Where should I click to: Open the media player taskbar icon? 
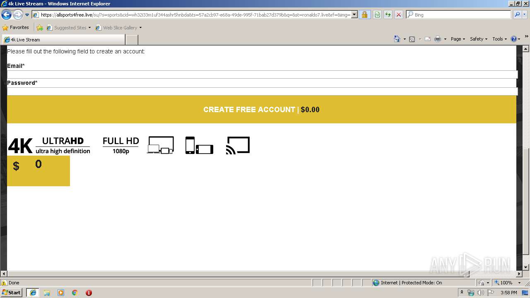coord(61,293)
